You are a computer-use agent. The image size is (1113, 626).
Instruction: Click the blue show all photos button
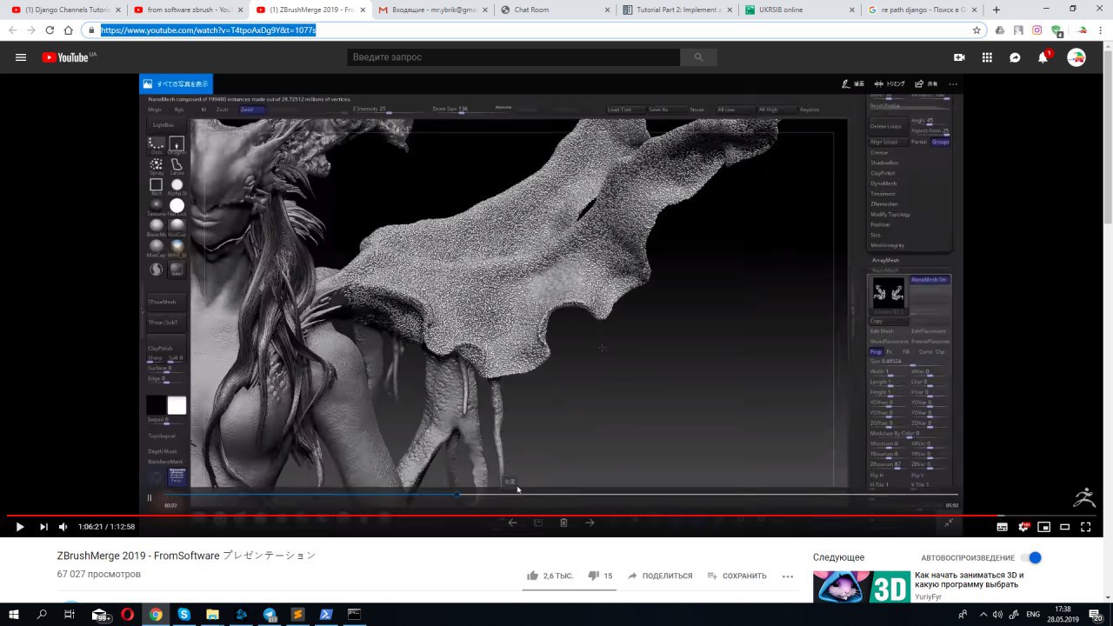tap(176, 84)
